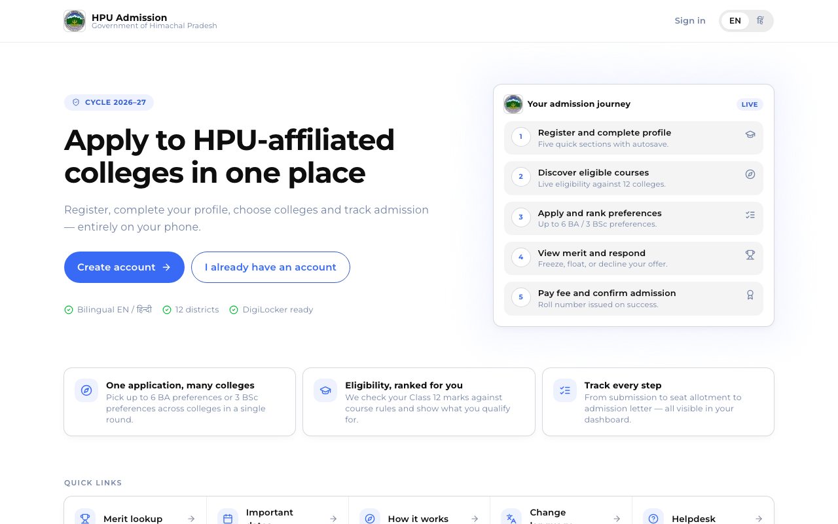Click the trophy icon on View merit and respond
Viewport: 838px width, 524px height.
pos(750,255)
